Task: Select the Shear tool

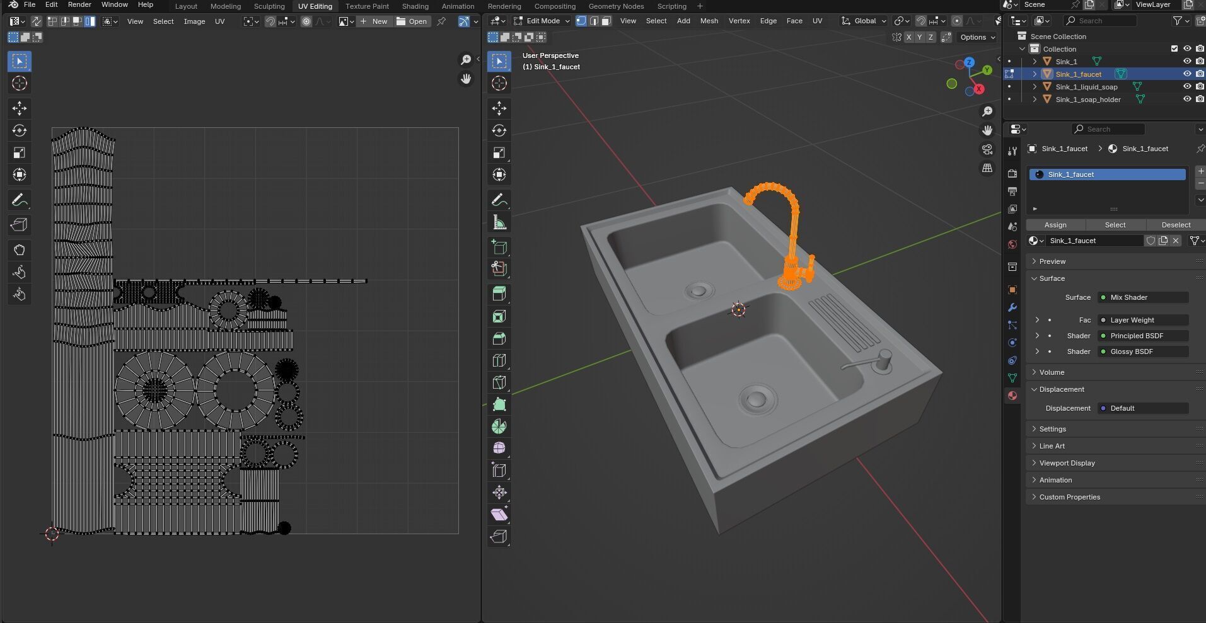Action: pyautogui.click(x=499, y=515)
